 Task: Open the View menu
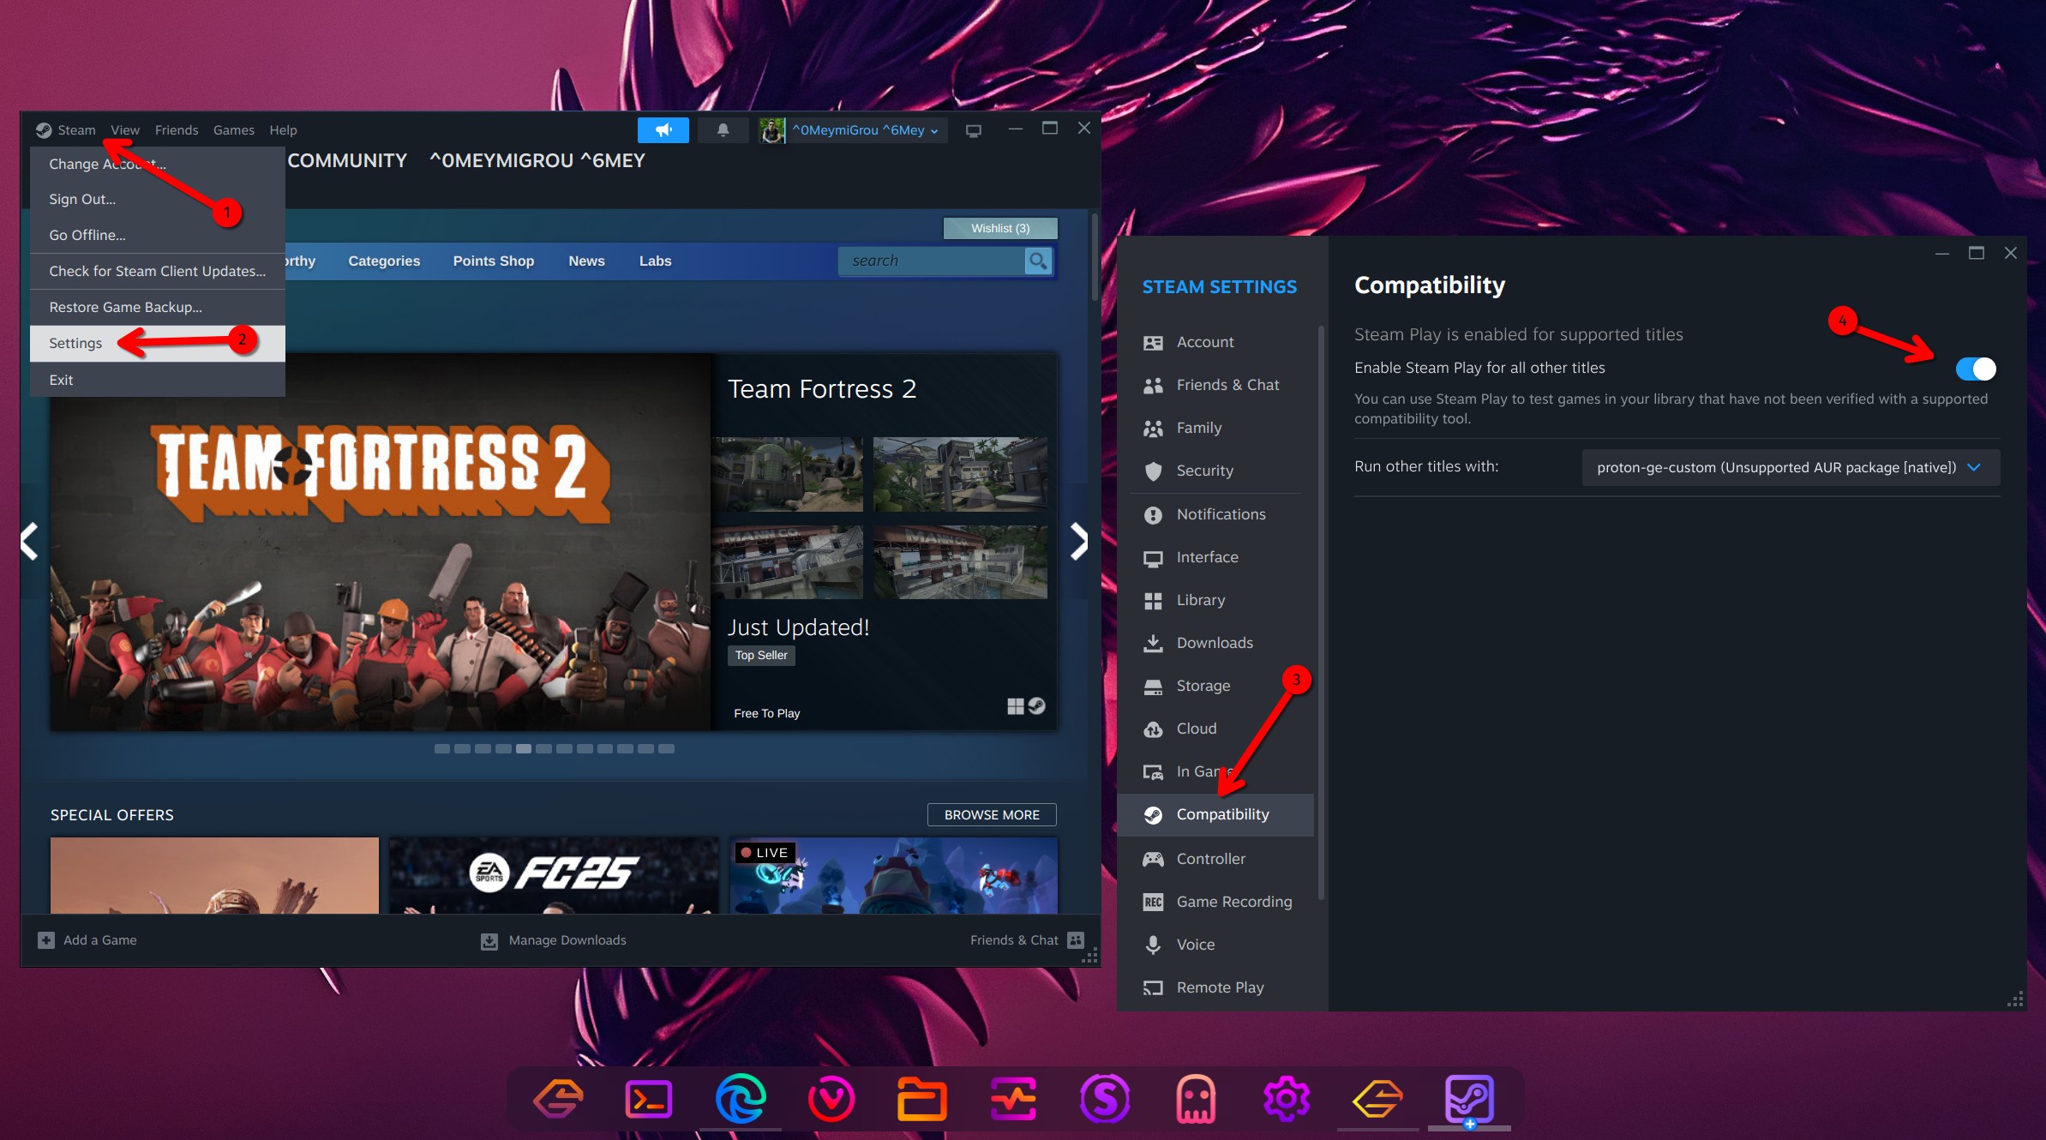pos(125,129)
